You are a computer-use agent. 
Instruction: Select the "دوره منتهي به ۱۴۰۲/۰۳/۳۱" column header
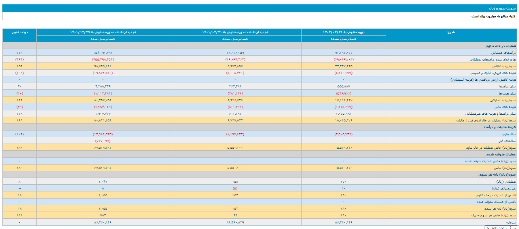pyautogui.click(x=343, y=32)
